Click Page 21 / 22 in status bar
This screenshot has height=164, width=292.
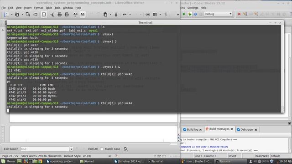(x=10, y=156)
